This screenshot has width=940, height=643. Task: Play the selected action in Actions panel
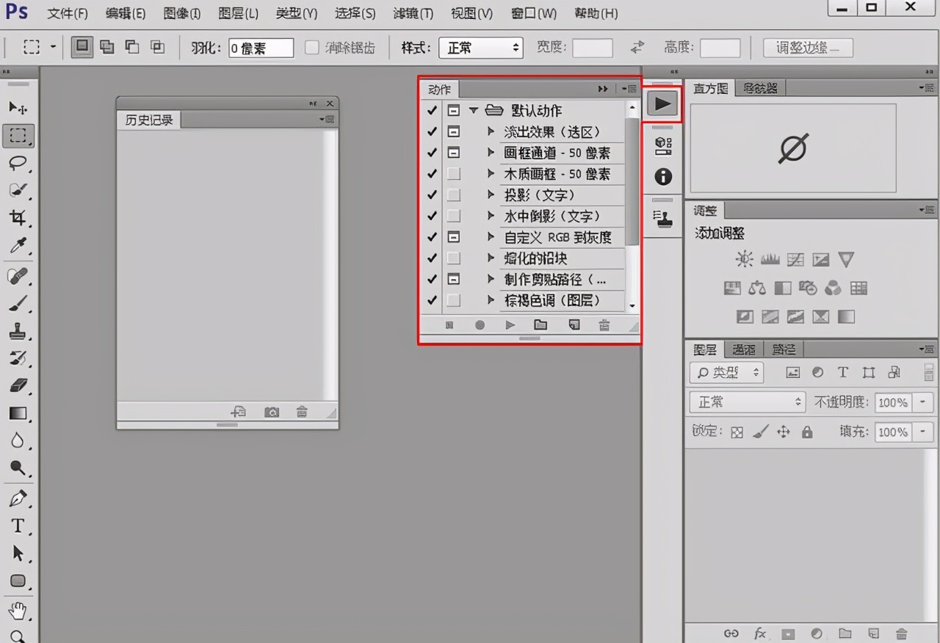[510, 324]
